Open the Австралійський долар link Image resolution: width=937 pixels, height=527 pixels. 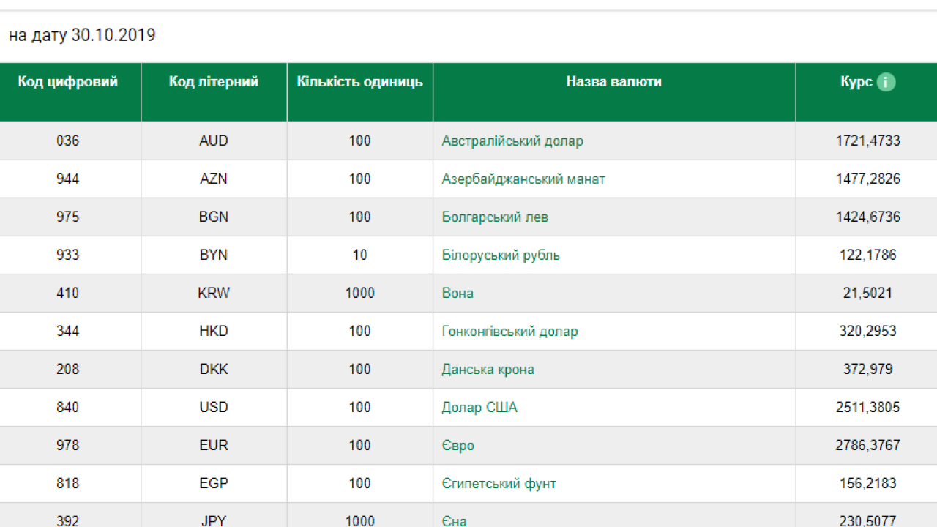(512, 141)
